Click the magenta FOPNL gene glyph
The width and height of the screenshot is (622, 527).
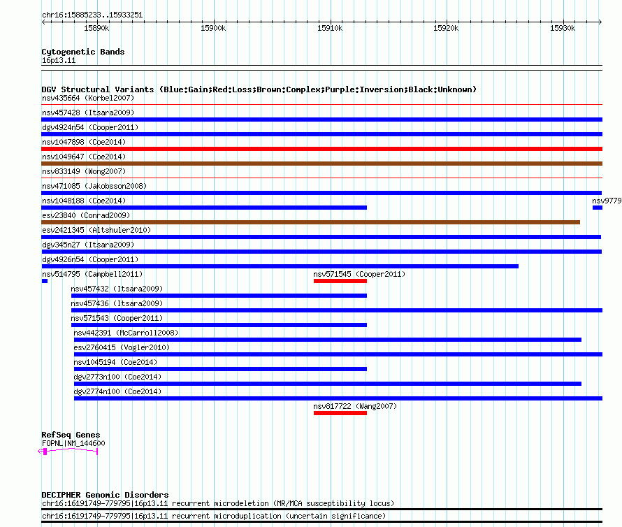68,452
